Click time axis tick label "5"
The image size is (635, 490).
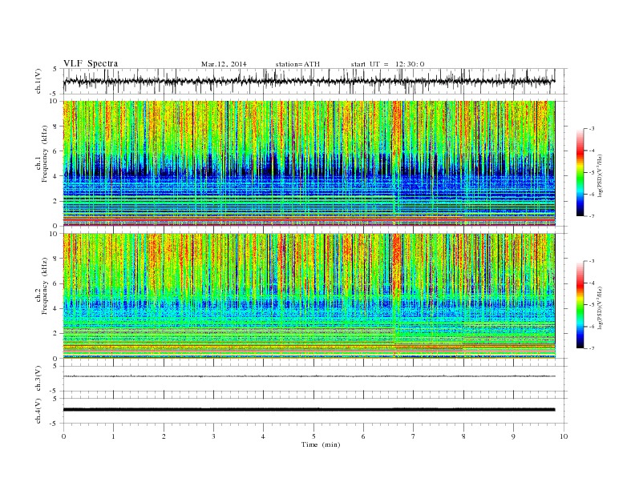(x=313, y=436)
